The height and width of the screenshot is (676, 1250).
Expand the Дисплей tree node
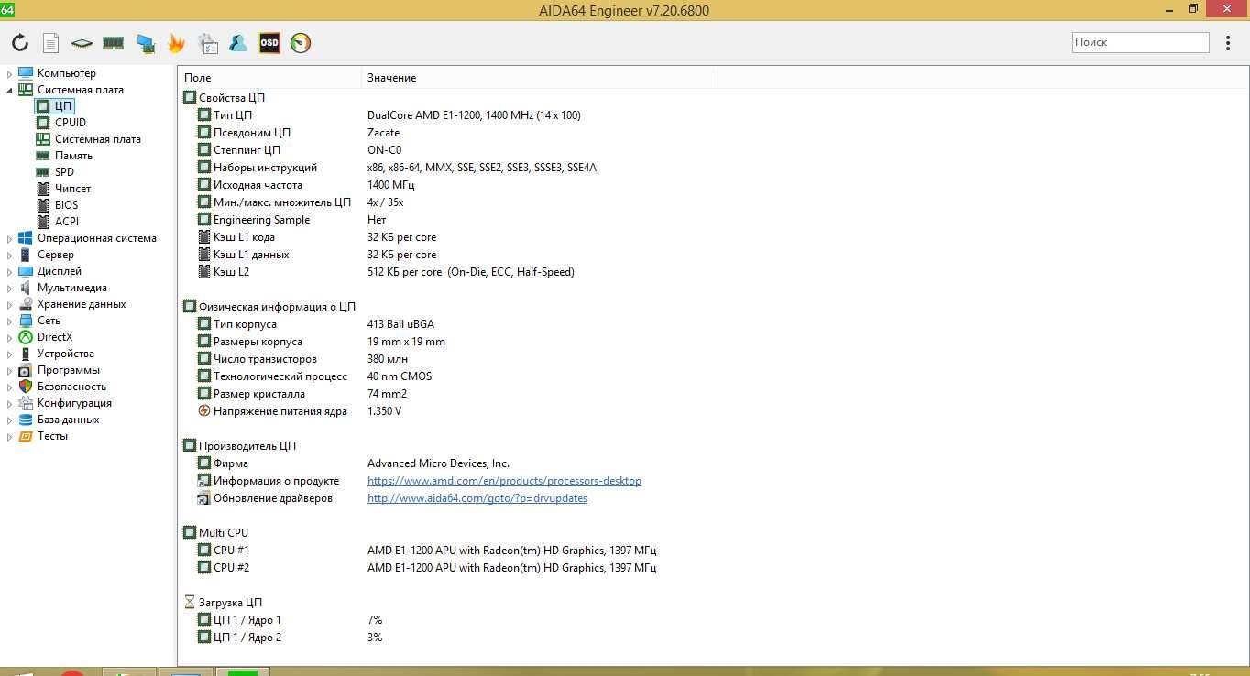pos(9,271)
